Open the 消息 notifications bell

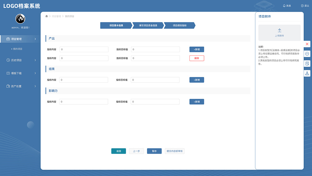[284, 6]
